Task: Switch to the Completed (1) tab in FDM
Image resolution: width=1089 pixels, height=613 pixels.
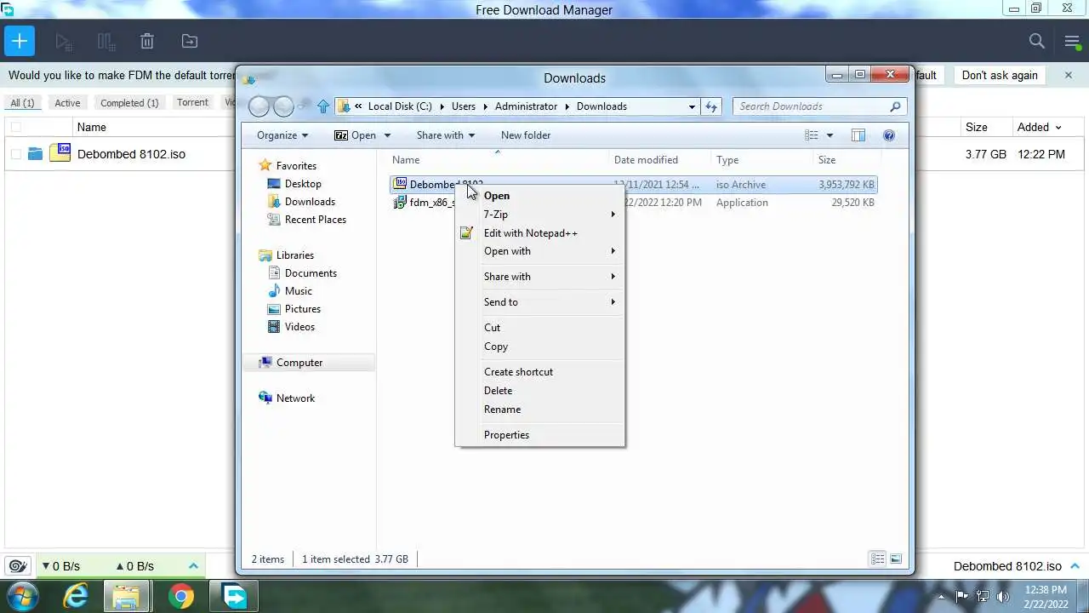Action: coord(129,103)
